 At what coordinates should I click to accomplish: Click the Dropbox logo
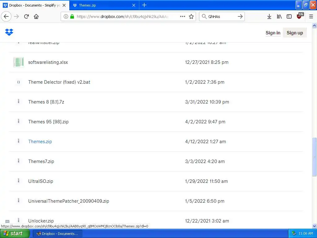click(x=9, y=32)
